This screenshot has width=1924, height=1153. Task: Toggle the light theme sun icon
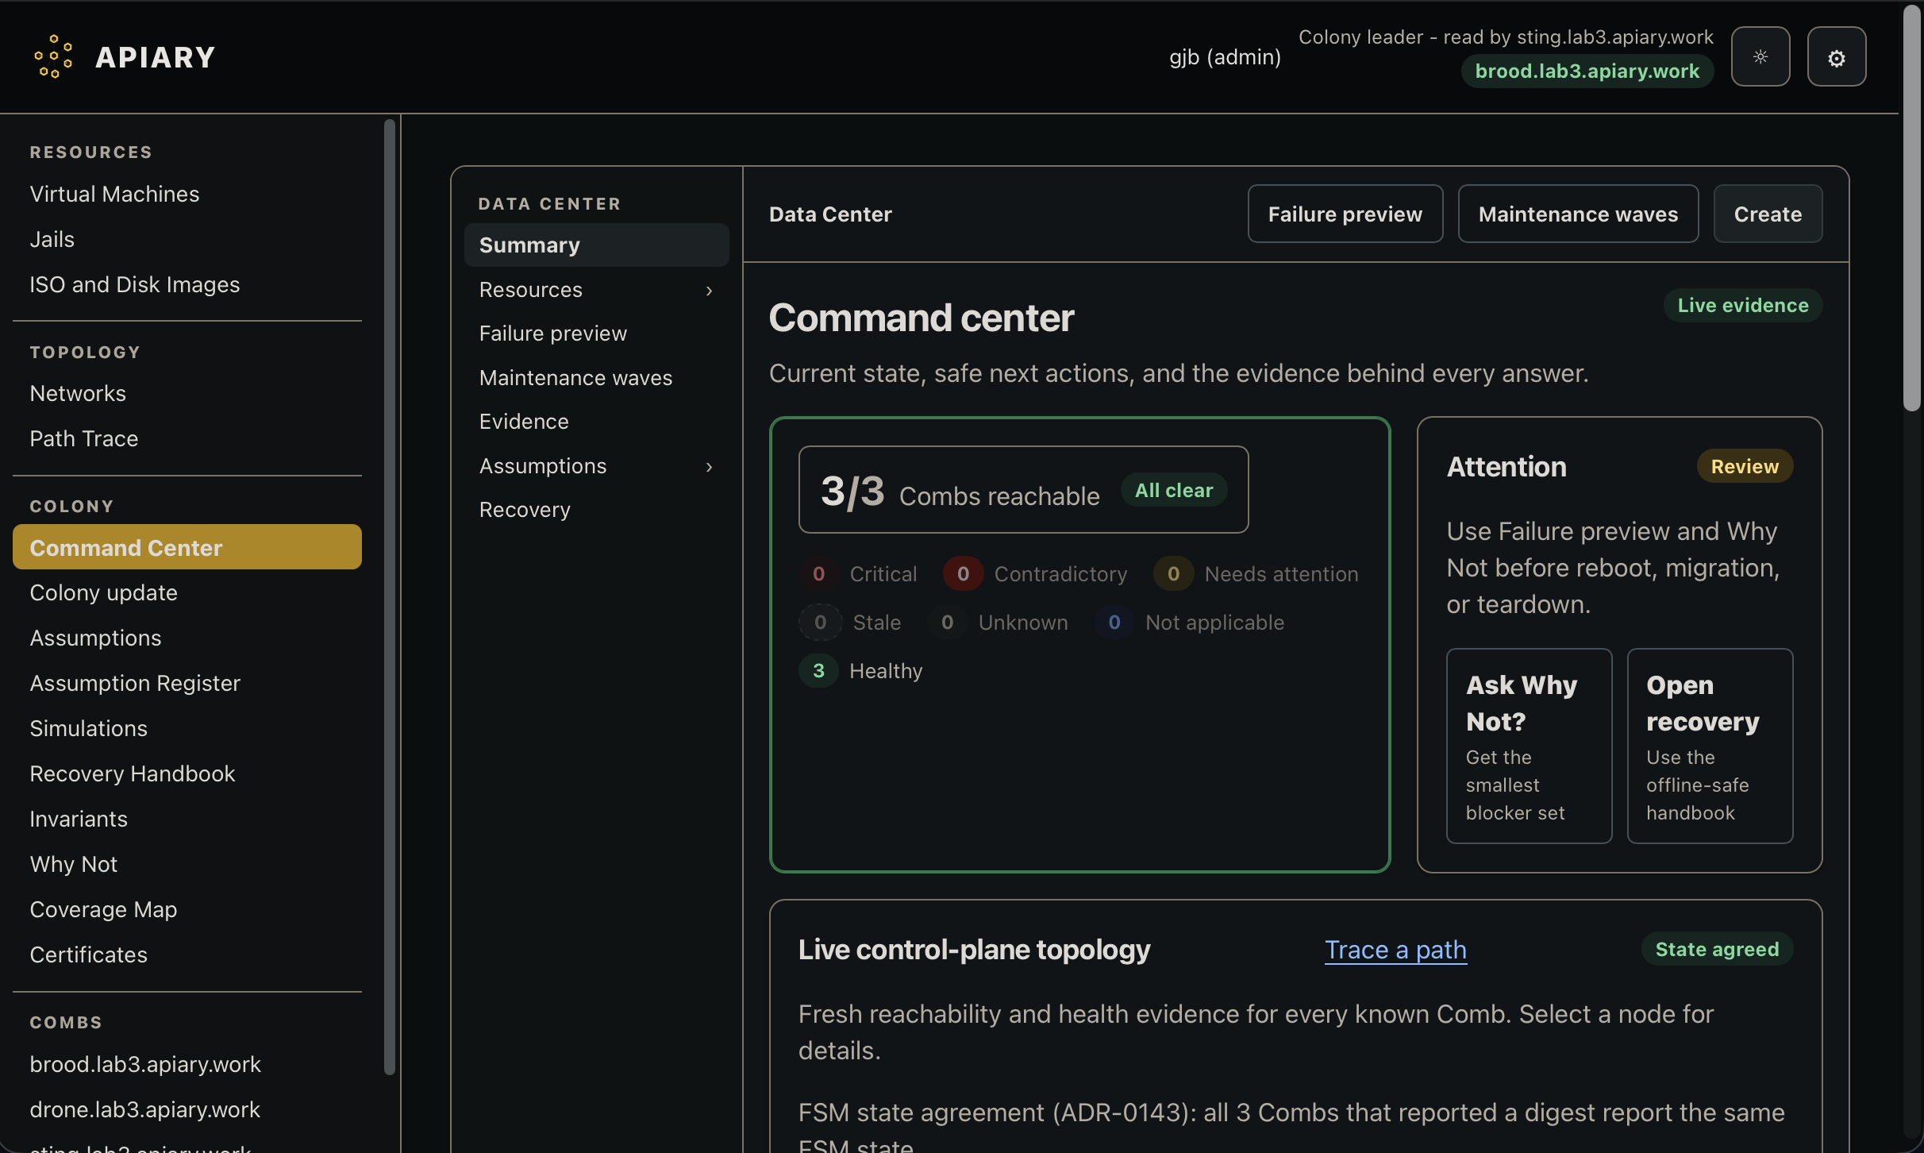(1760, 56)
